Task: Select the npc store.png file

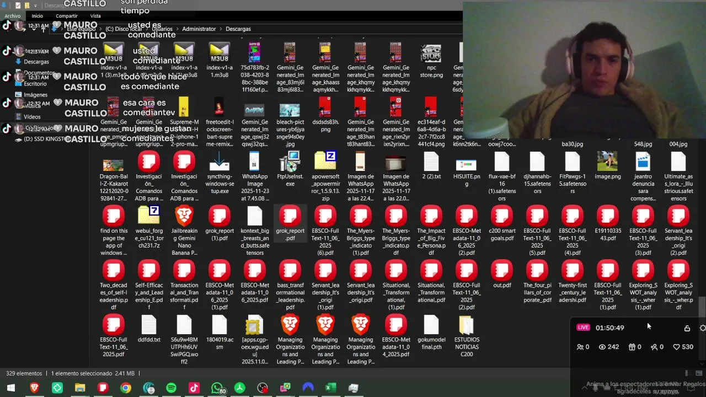Action: click(431, 61)
